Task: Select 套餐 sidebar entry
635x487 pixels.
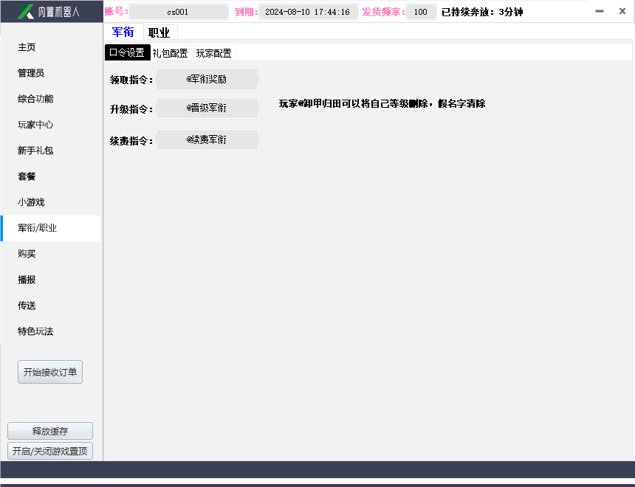Action: pos(27,176)
